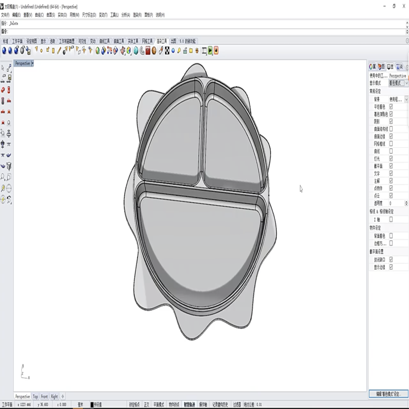Click the orange record icon in toolbar

pyautogui.click(x=216, y=51)
